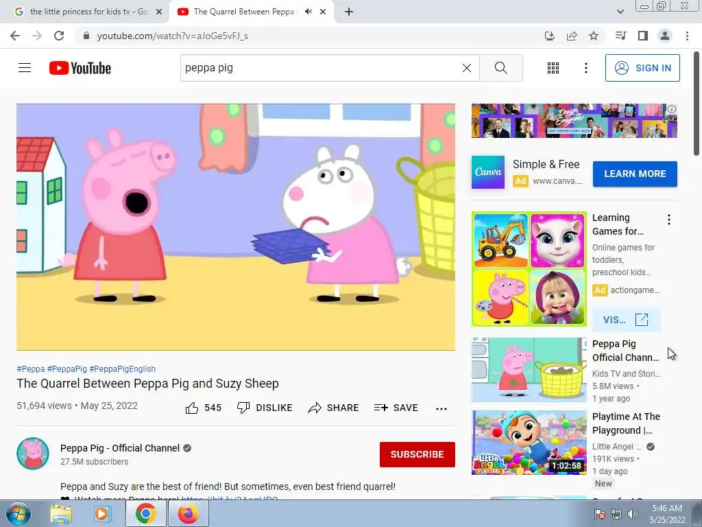Open Peppa Pig channel avatar
This screenshot has width=702, height=527.
click(x=33, y=454)
